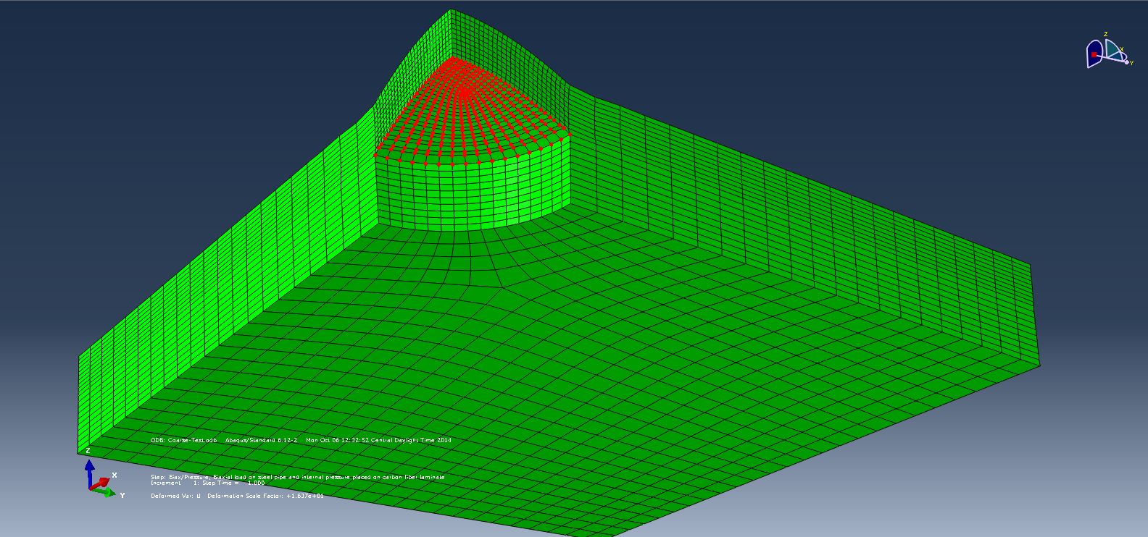Click the Deformed Var: U label
Image resolution: width=1148 pixels, height=537 pixels.
pyautogui.click(x=175, y=496)
